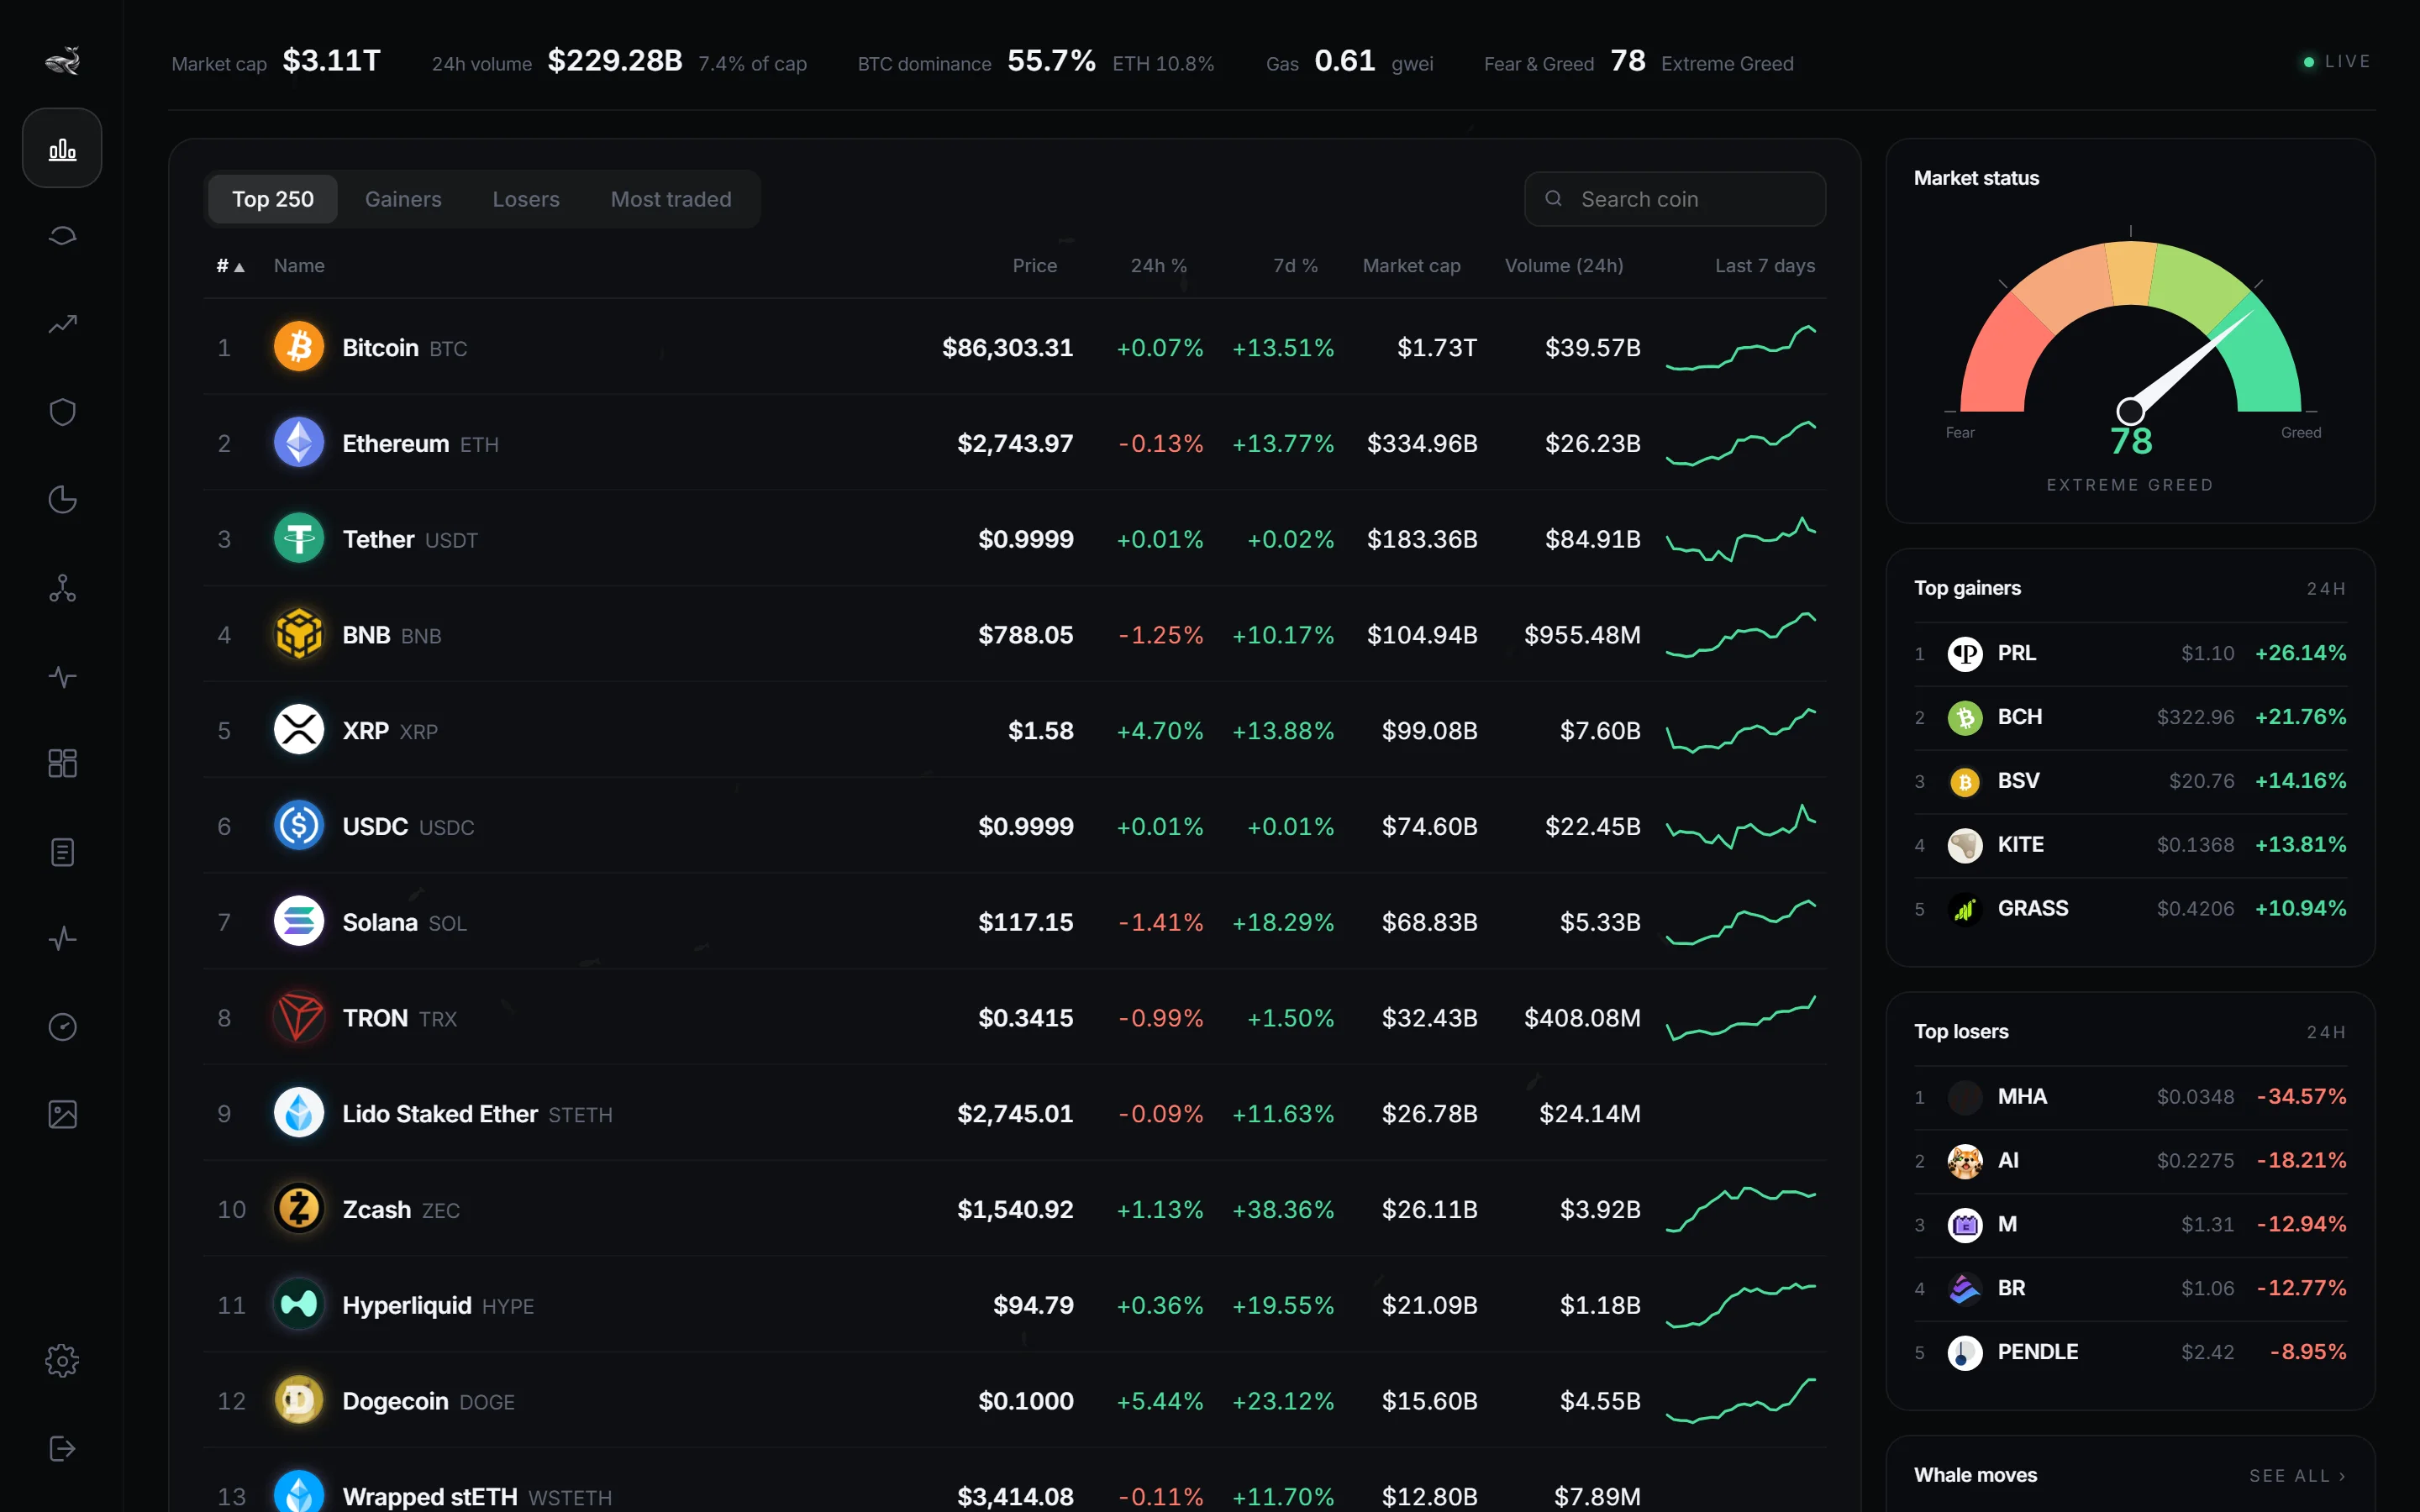2420x1512 pixels.
Task: Select the MHA row in Top losers
Action: click(2130, 1097)
